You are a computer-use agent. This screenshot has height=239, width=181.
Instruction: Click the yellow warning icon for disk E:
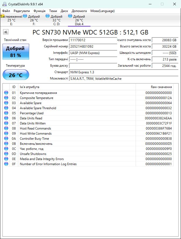(2, 16)
